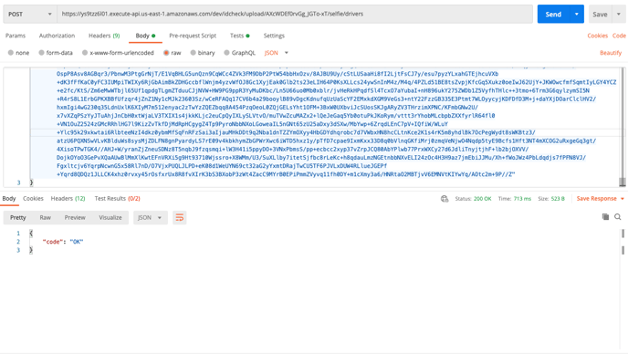The image size is (628, 354).
Task: Click the request body vertical scrollbar
Action: click(623, 127)
